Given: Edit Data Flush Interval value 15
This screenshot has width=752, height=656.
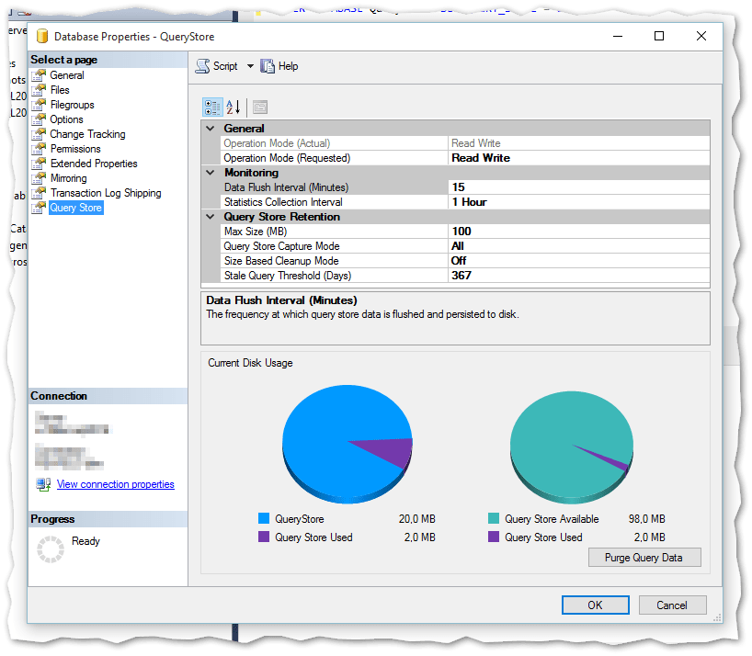Looking at the screenshot, I should (x=579, y=187).
